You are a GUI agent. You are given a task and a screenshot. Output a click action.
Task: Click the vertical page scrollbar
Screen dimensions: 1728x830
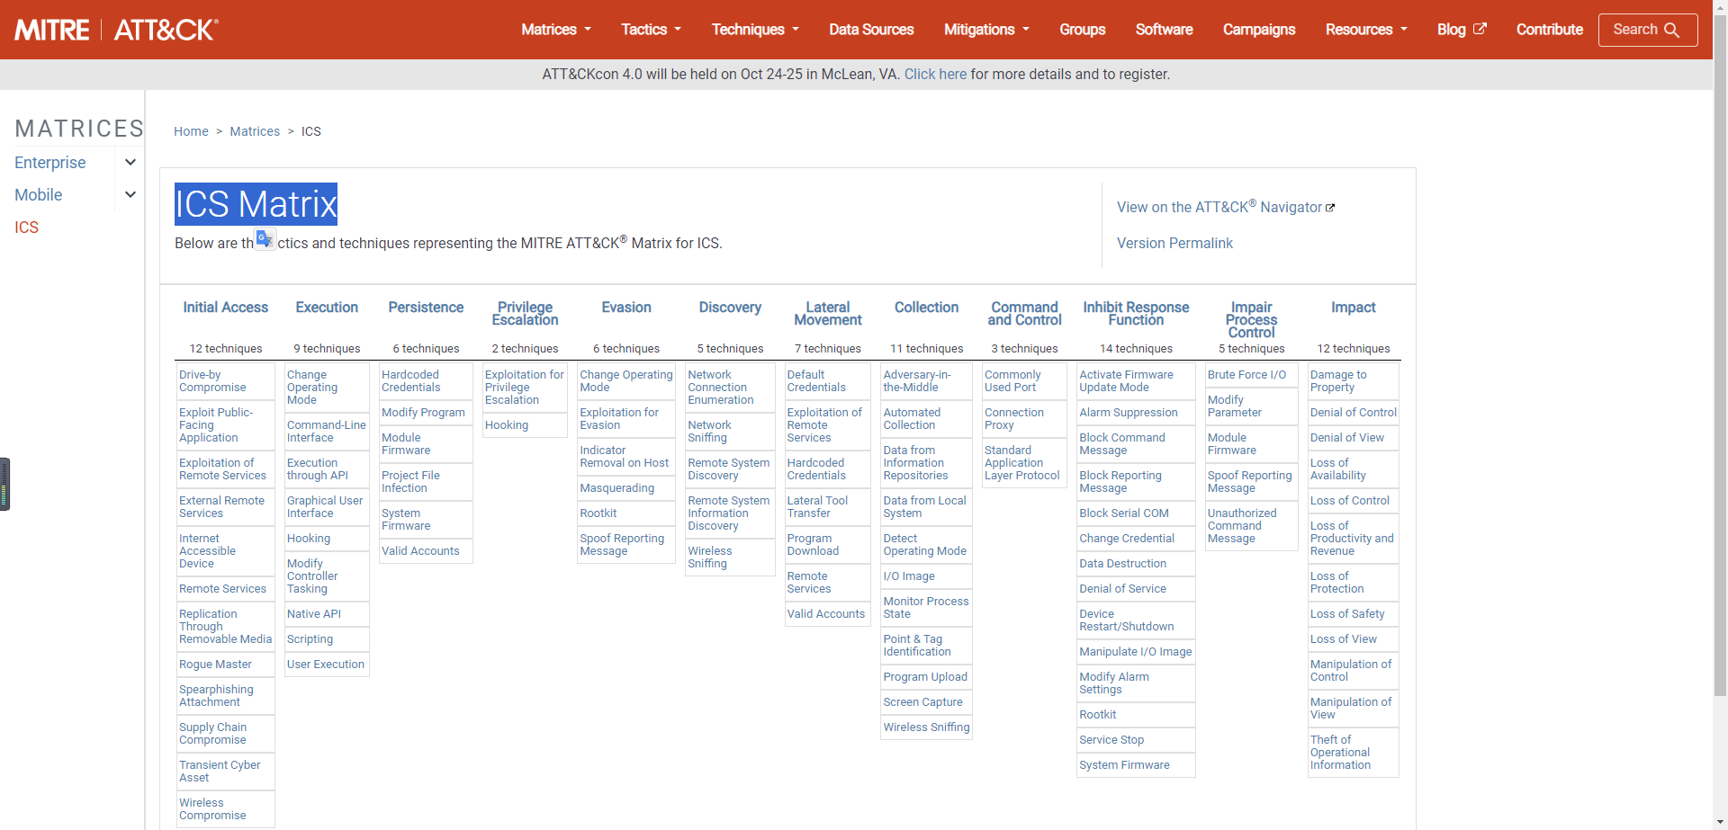pyautogui.click(x=1720, y=360)
